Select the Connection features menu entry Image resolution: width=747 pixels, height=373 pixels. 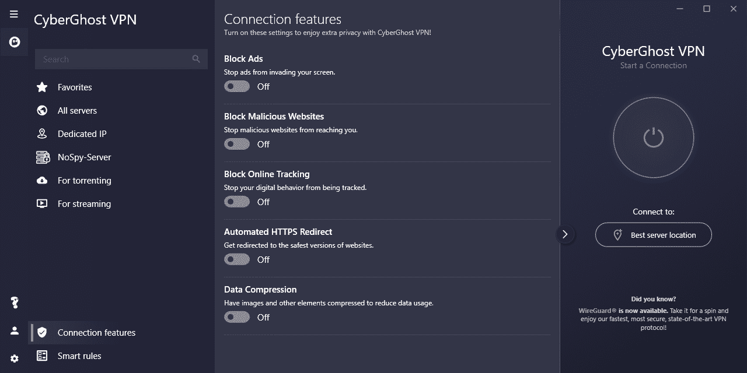[96, 332]
